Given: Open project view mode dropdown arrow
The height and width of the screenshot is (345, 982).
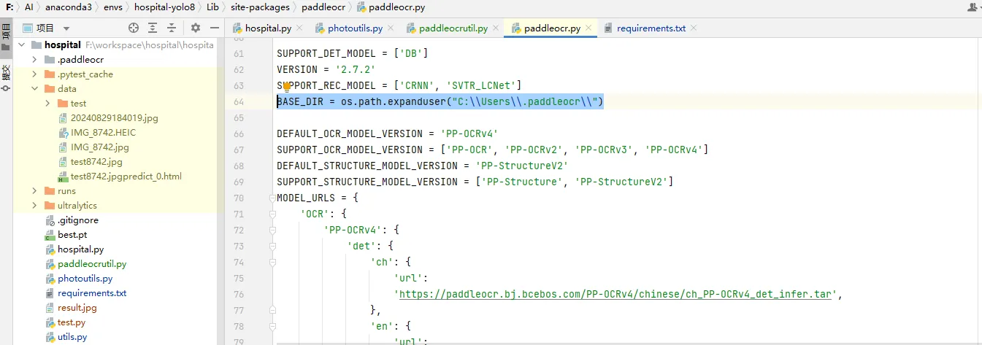Looking at the screenshot, I should [x=66, y=28].
